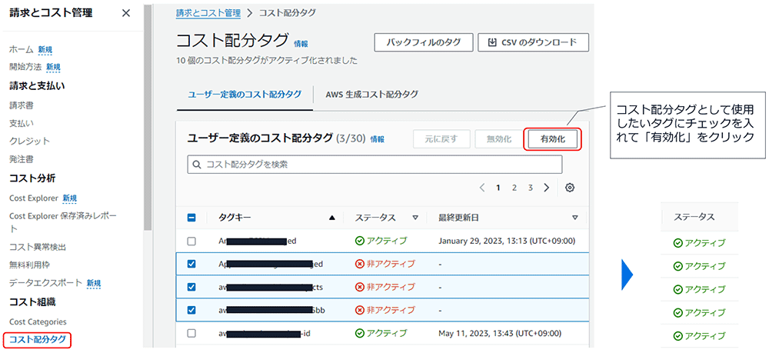Open コスト異常検出 in the sidebar
Screen dimensions: 769x353
(37, 247)
